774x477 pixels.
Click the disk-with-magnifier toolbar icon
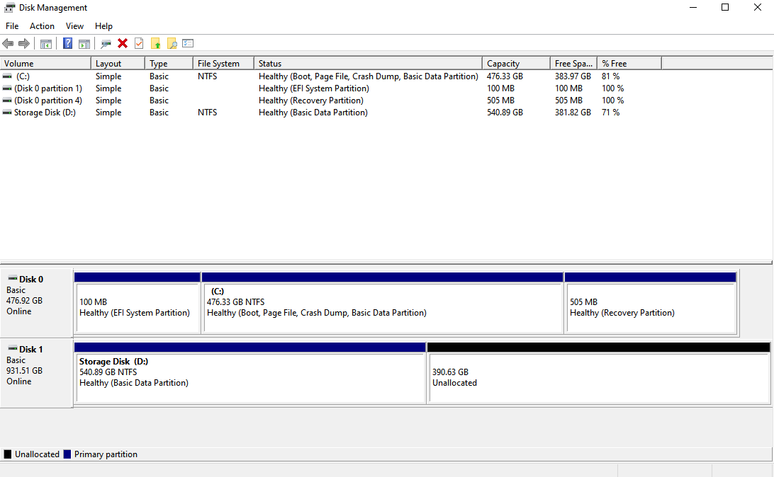click(x=106, y=43)
